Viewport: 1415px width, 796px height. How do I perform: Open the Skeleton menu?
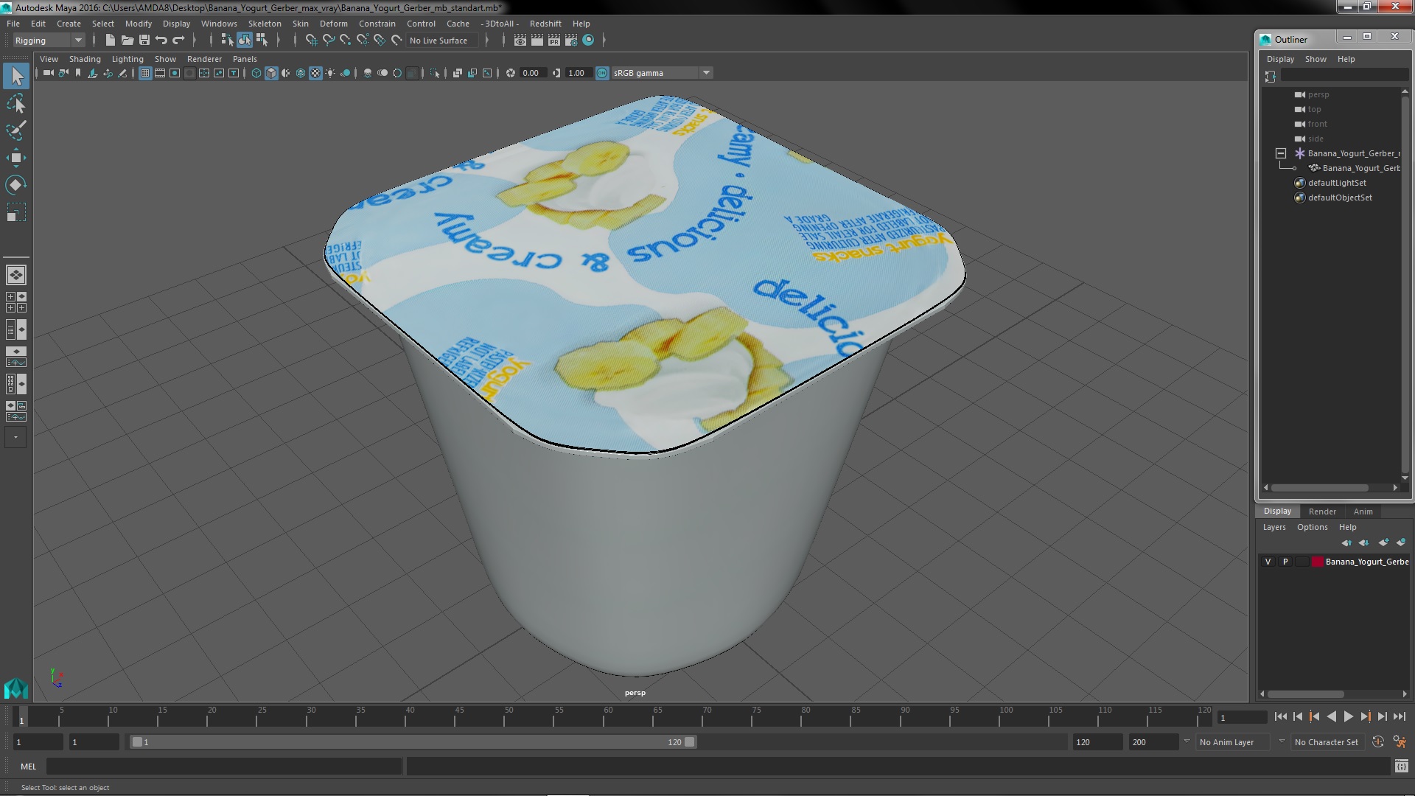[265, 24]
